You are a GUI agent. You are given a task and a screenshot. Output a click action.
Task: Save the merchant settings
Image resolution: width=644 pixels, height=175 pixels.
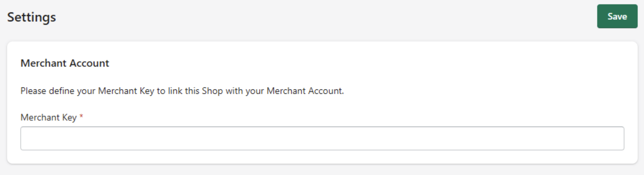point(617,16)
